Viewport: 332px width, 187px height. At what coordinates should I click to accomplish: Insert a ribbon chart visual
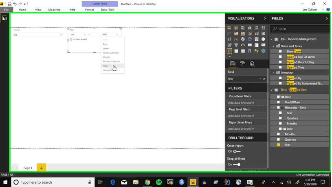click(x=264, y=33)
